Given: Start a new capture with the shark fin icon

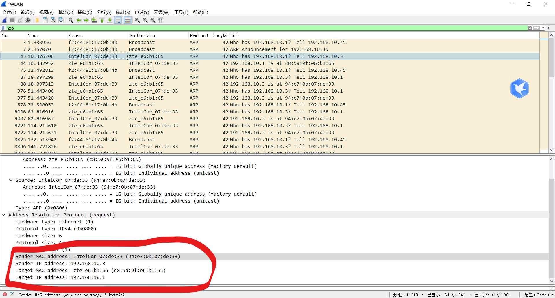Looking at the screenshot, I should (x=4, y=20).
